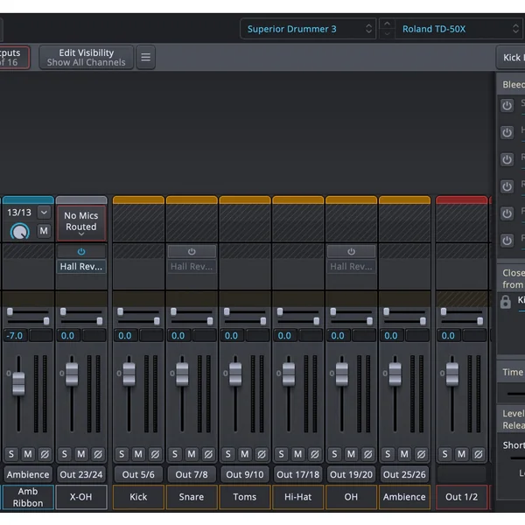Solo the Out 1/2 channel
This screenshot has height=525, width=525.
click(x=445, y=454)
